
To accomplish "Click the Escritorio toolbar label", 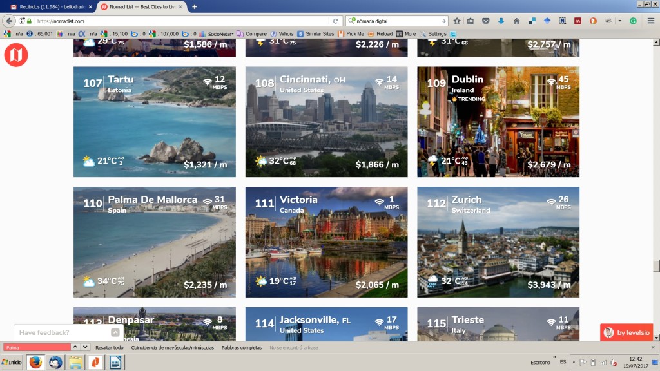I will (x=540, y=362).
